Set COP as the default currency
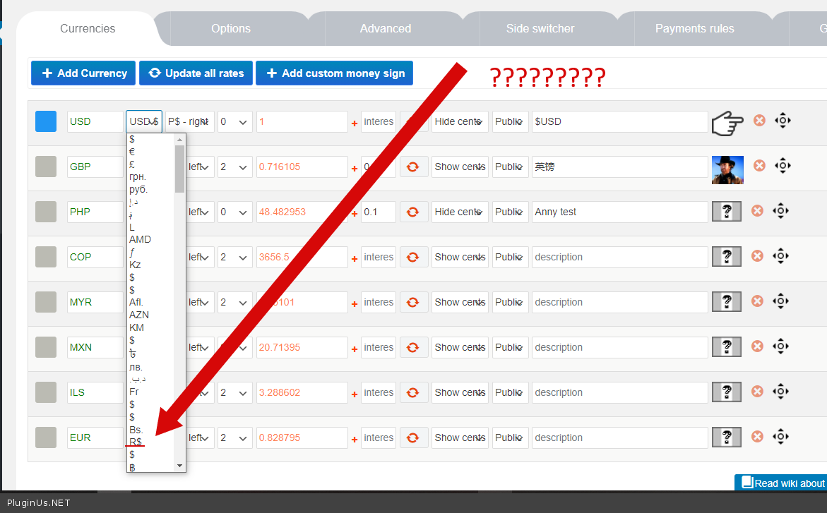Viewport: 827px width, 513px height. pos(46,257)
